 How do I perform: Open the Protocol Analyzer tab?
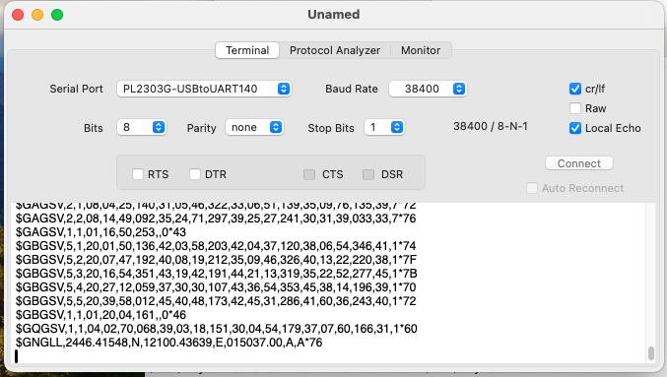click(x=335, y=50)
